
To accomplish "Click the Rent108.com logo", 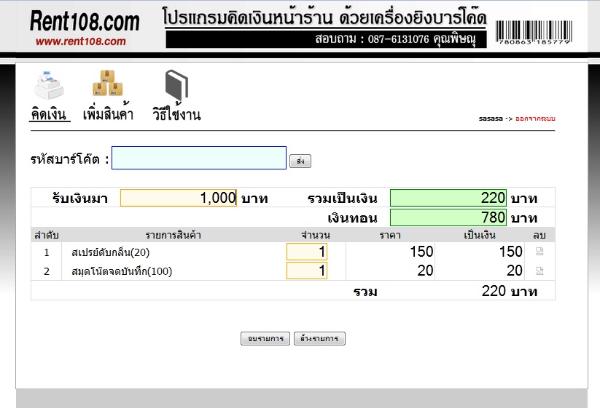I will (x=85, y=28).
